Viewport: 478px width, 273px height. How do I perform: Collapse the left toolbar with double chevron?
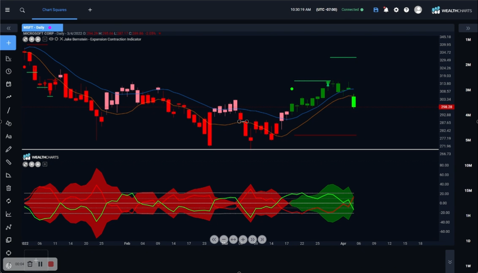[x=8, y=28]
